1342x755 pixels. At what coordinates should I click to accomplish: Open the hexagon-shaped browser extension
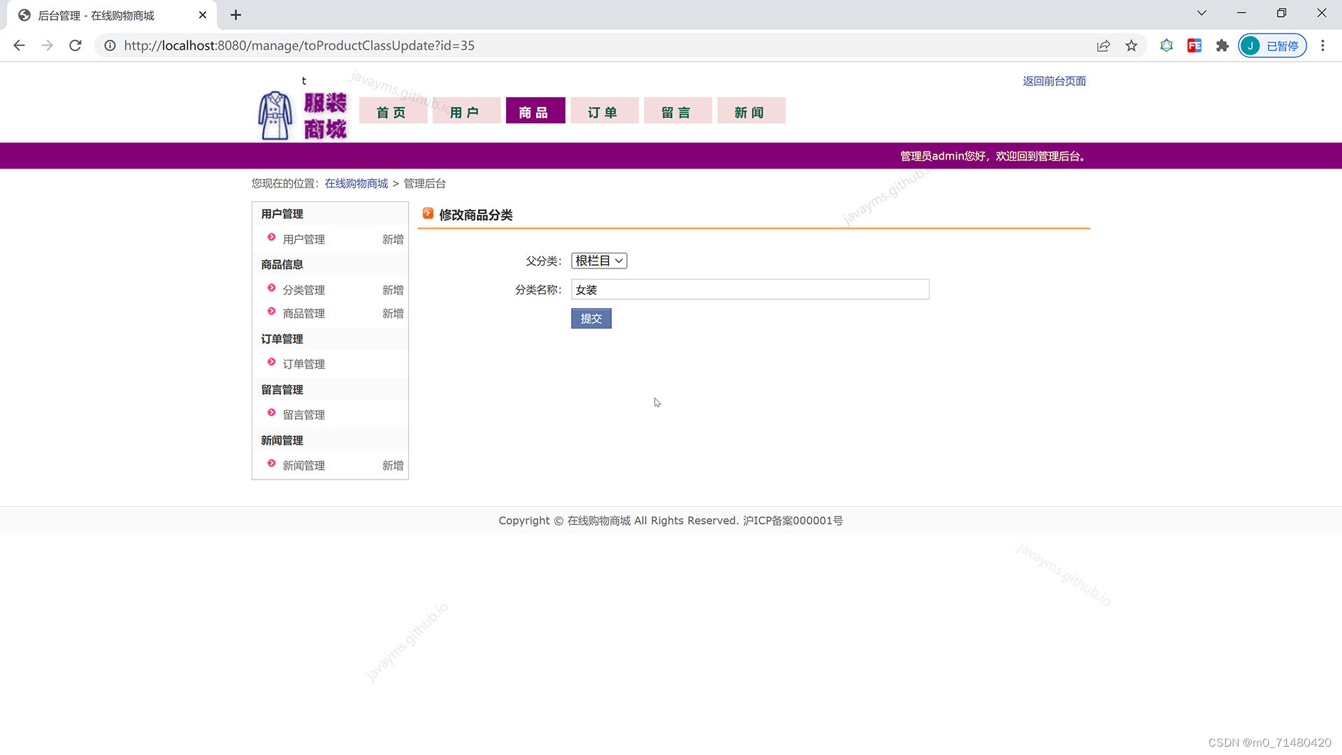pyautogui.click(x=1166, y=45)
